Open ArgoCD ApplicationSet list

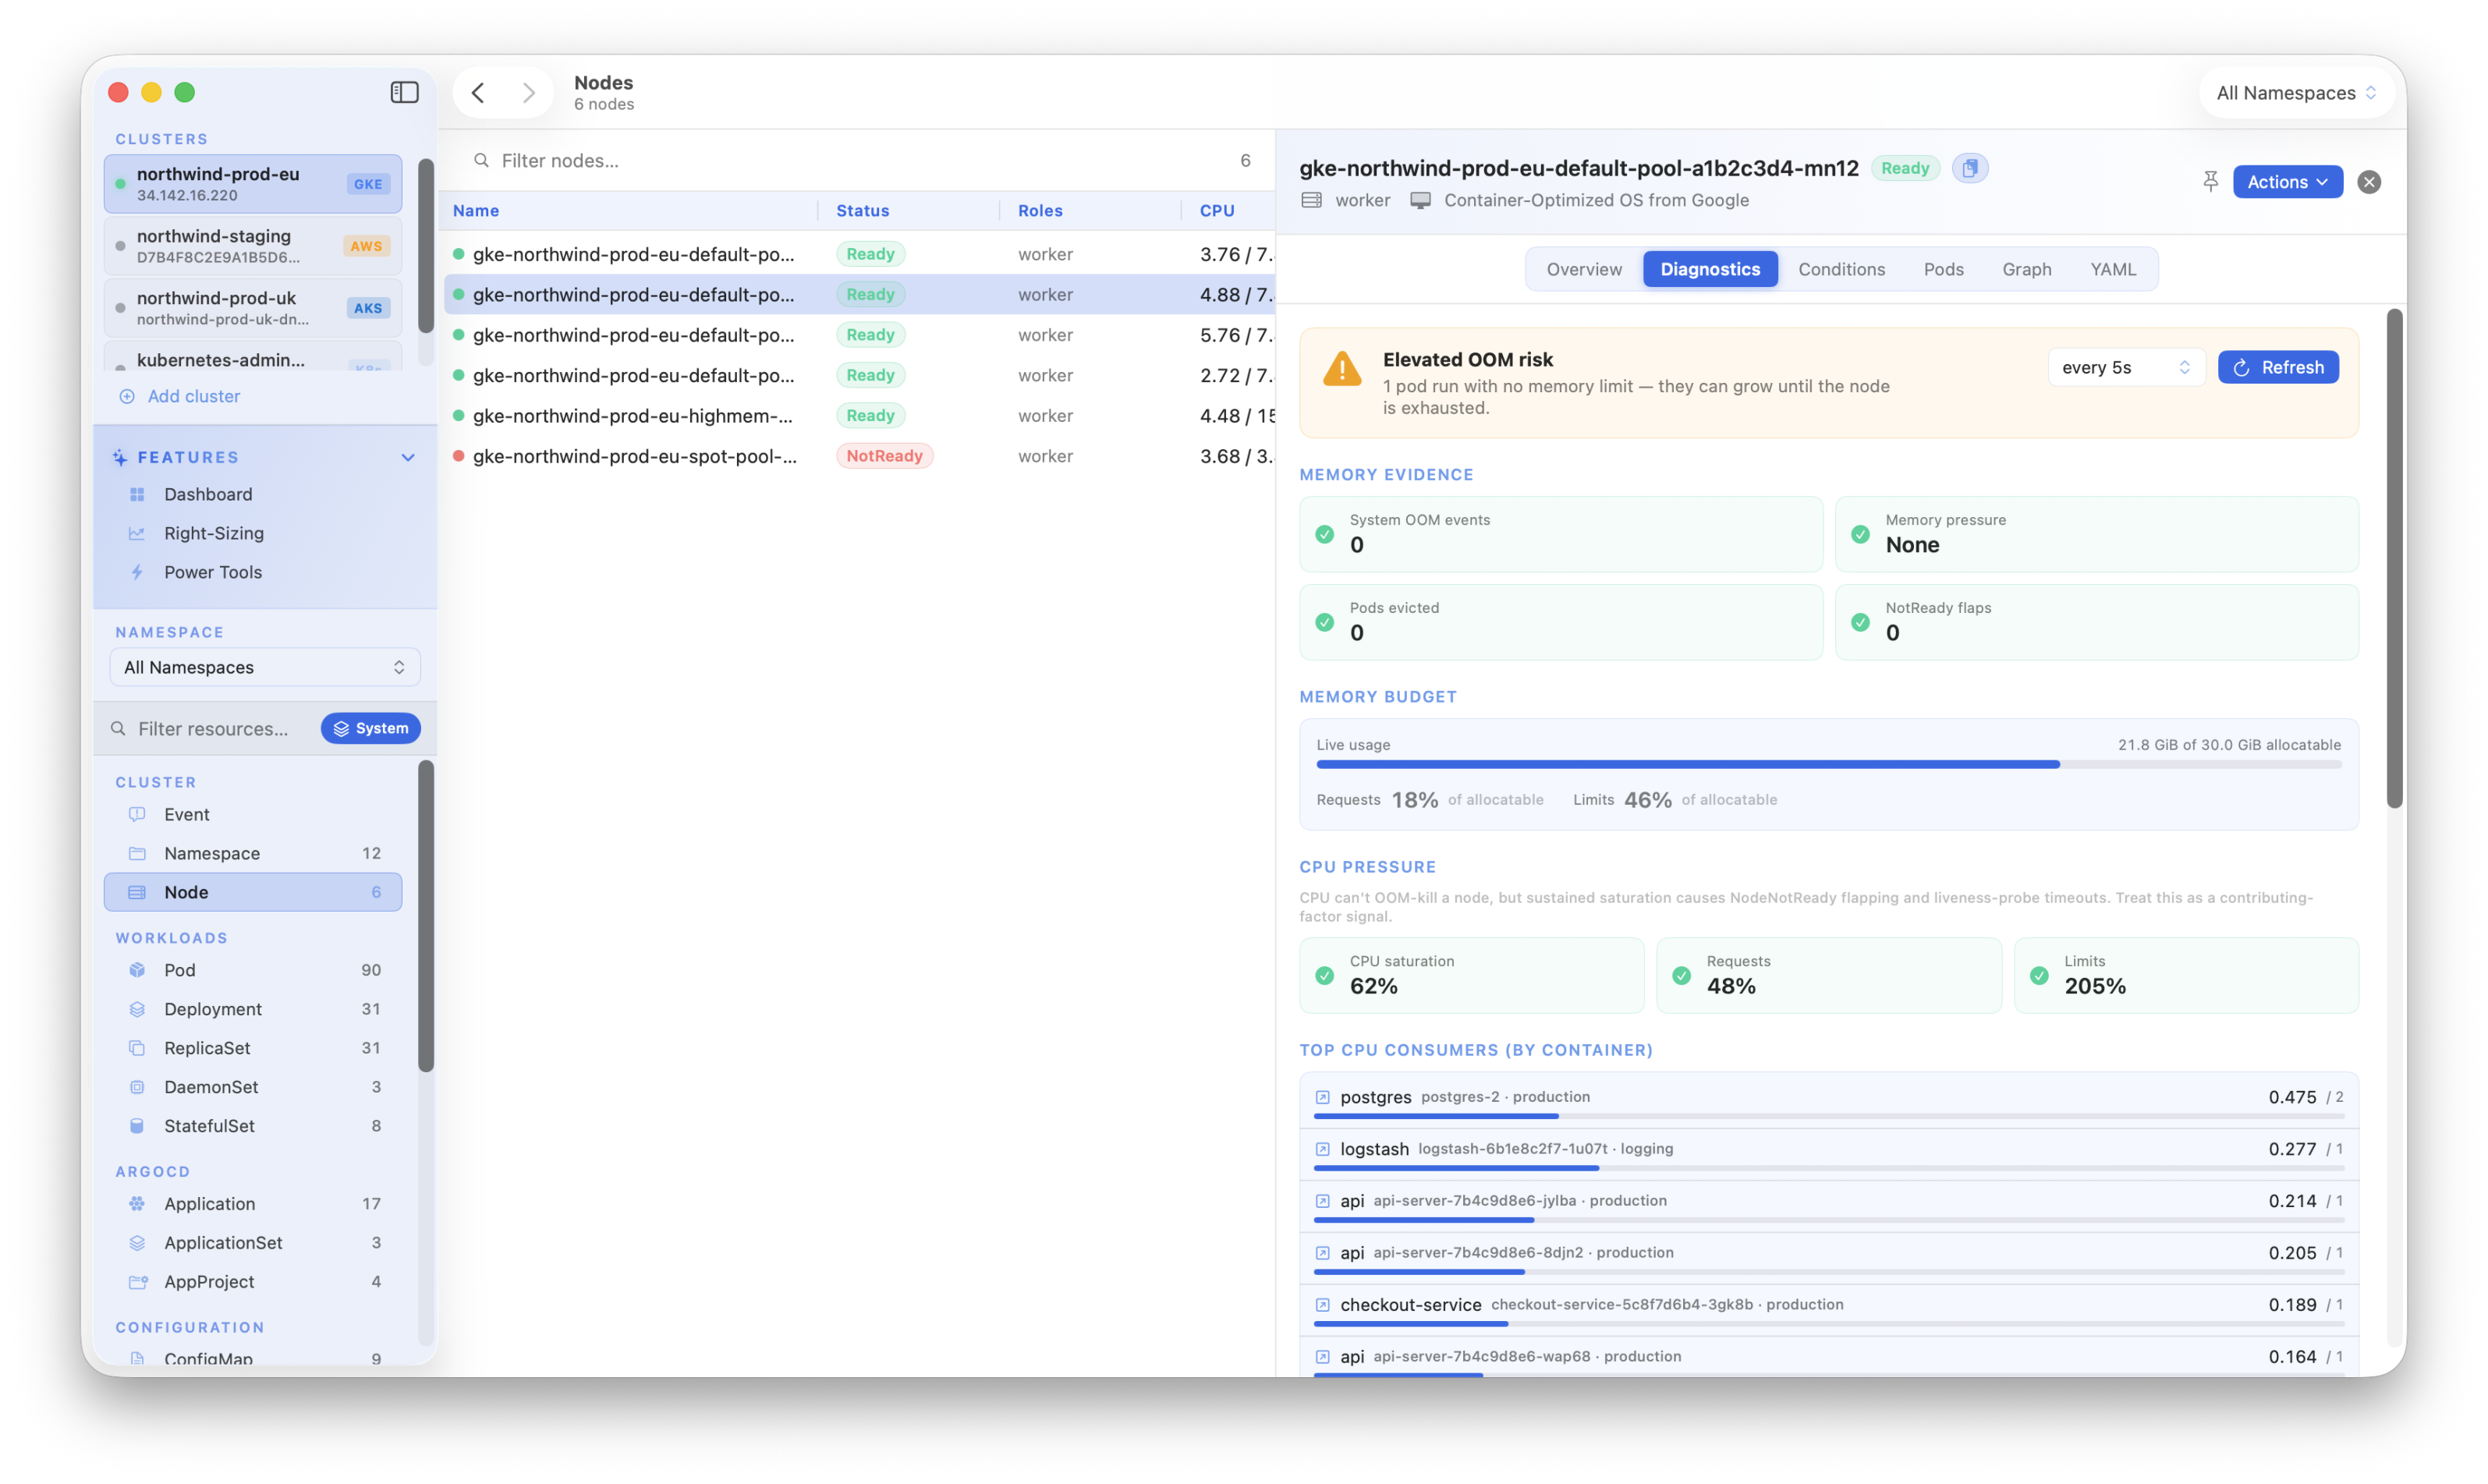click(253, 1243)
